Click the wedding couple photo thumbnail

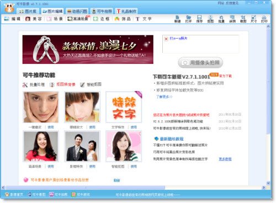pos(82,146)
